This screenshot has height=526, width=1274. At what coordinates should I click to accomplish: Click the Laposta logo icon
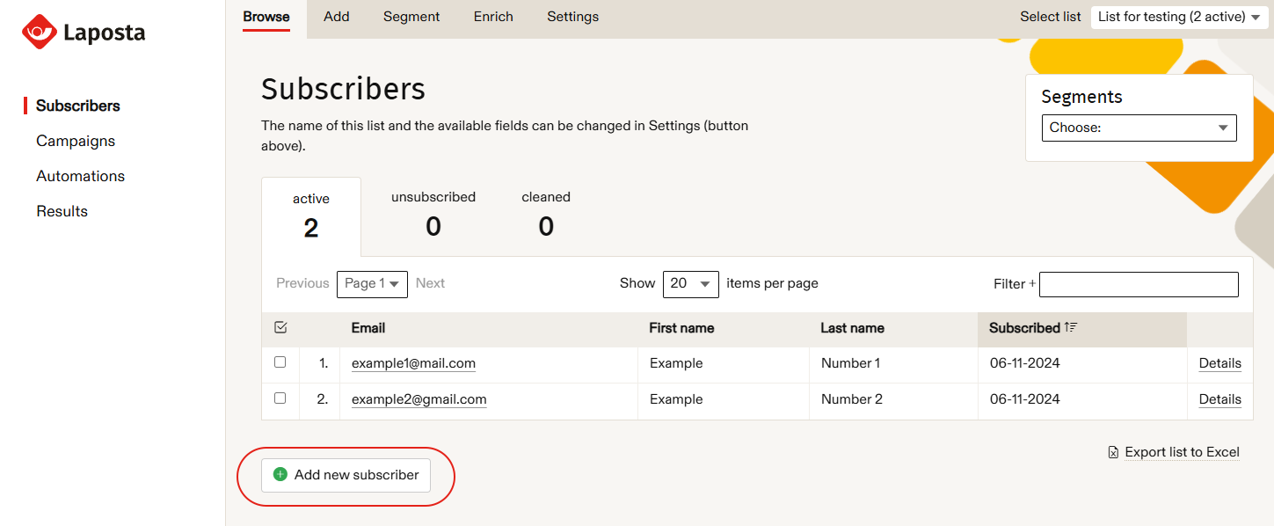39,32
